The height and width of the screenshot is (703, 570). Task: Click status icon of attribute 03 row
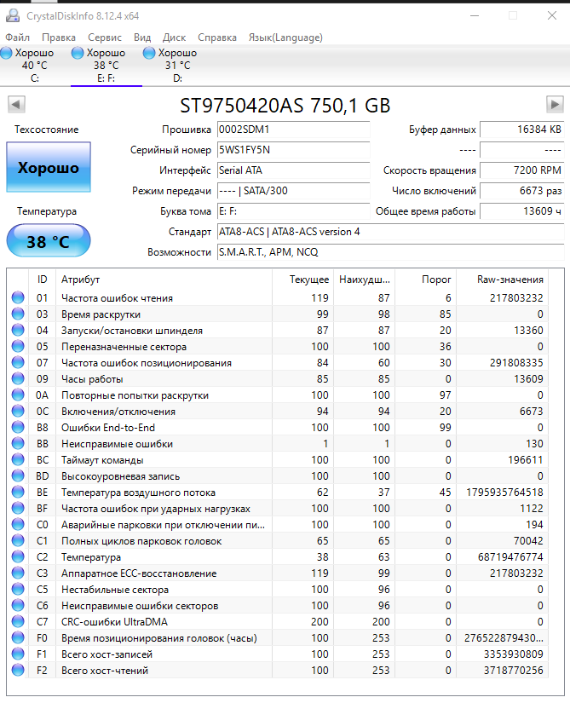18,314
